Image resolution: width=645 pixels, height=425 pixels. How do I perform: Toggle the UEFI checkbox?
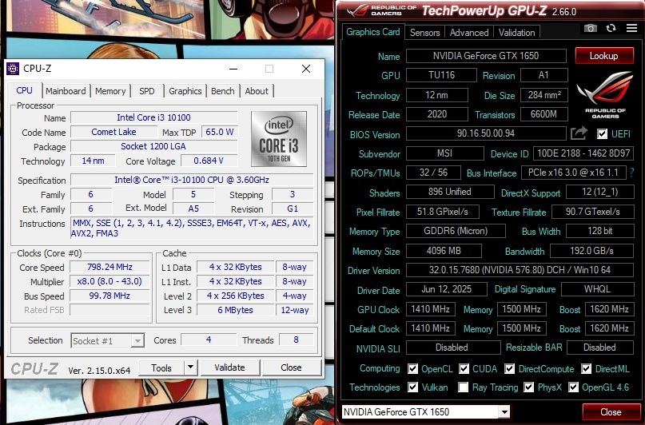tap(602, 133)
